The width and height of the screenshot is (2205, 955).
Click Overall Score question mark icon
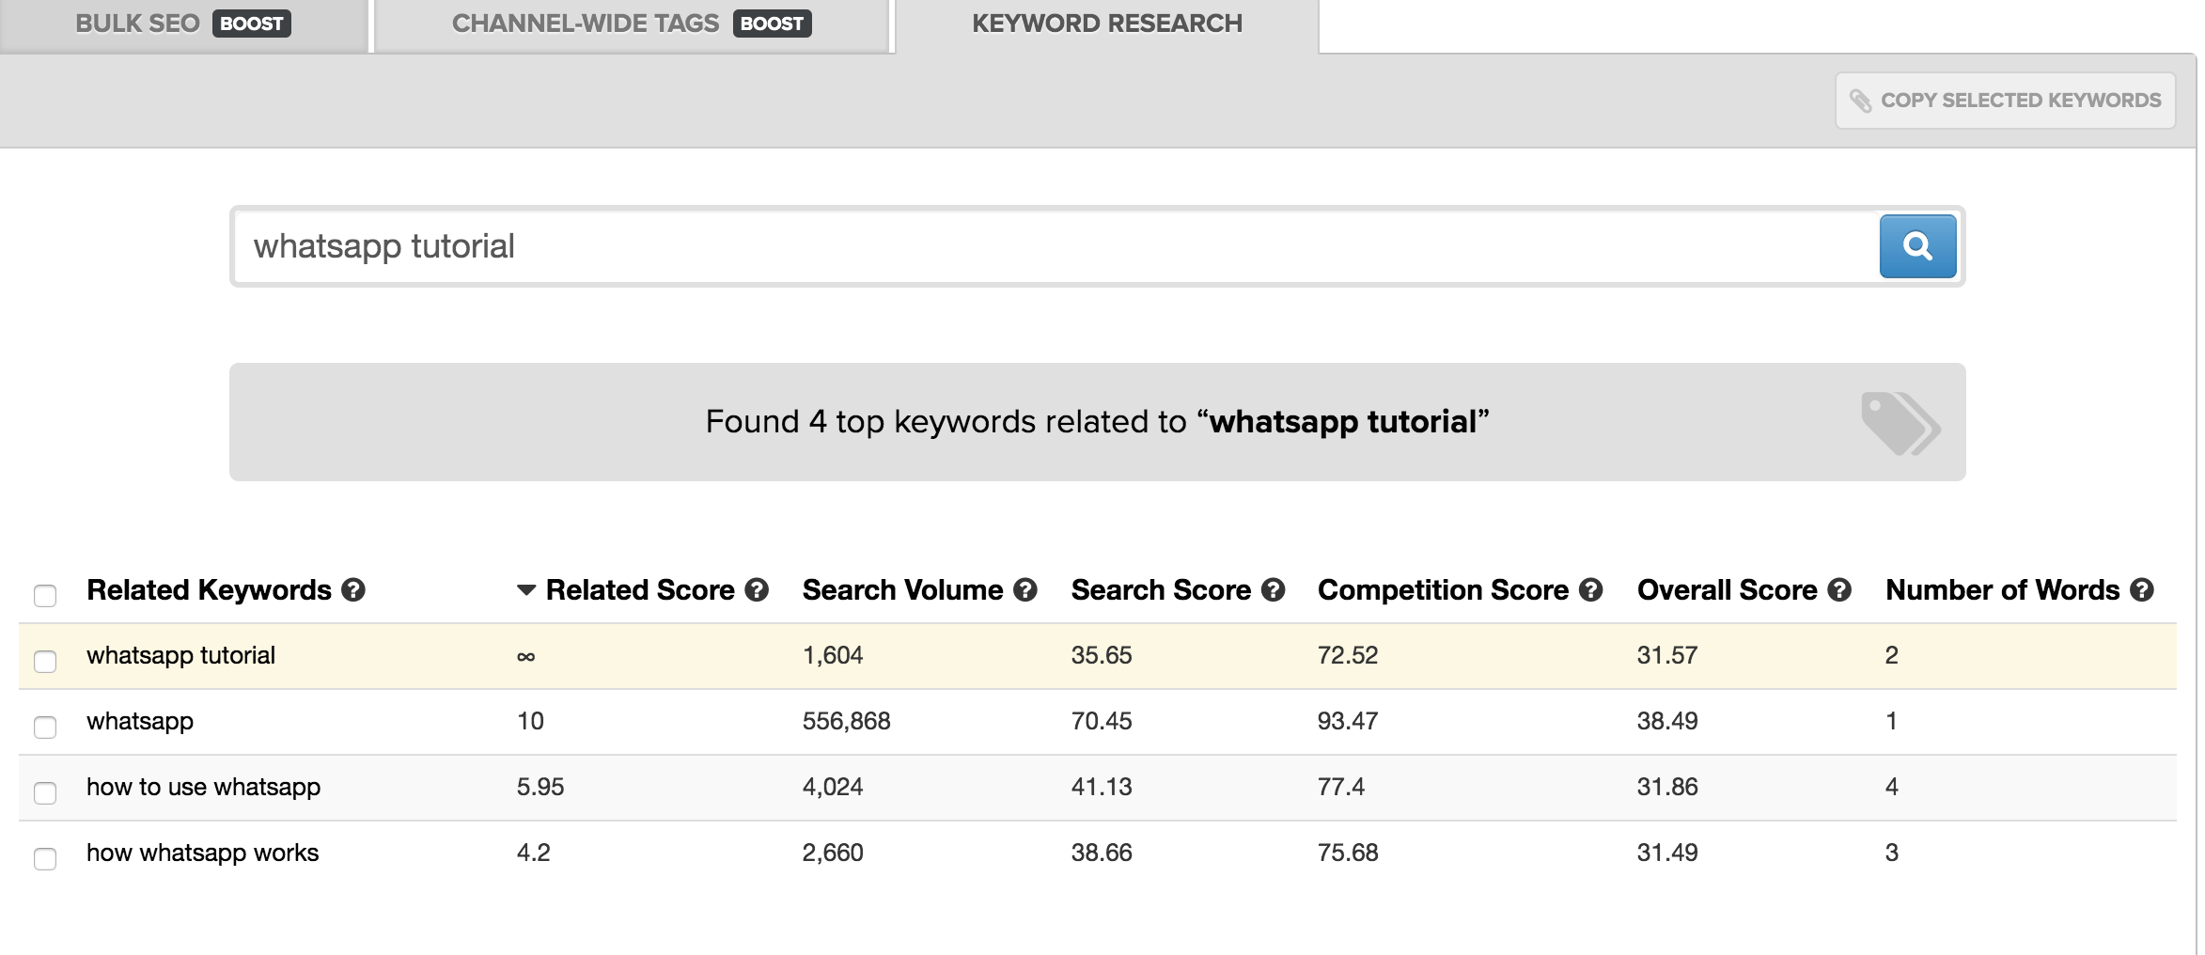[x=1839, y=590]
